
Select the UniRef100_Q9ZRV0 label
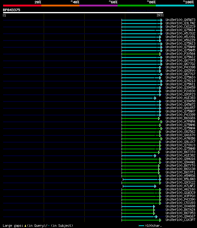click(180, 71)
